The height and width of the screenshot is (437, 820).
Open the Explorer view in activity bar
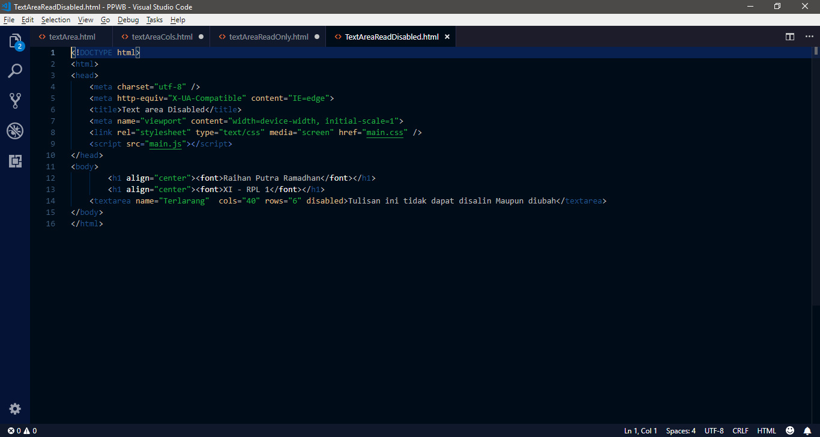pos(15,41)
